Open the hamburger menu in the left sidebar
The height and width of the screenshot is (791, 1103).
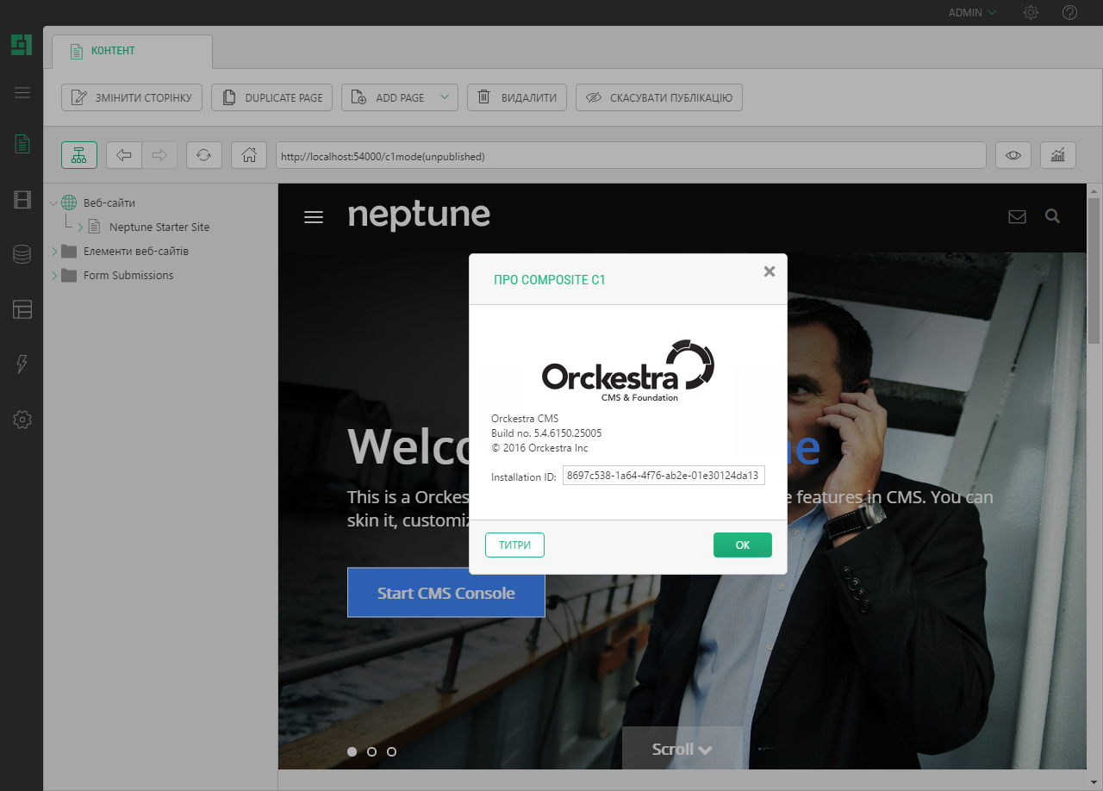22,93
